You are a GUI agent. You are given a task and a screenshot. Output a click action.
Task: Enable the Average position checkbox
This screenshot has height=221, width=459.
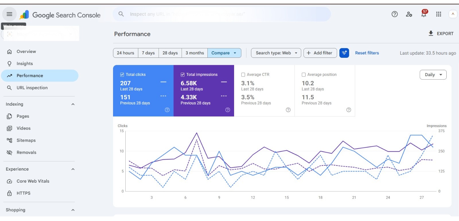[304, 75]
